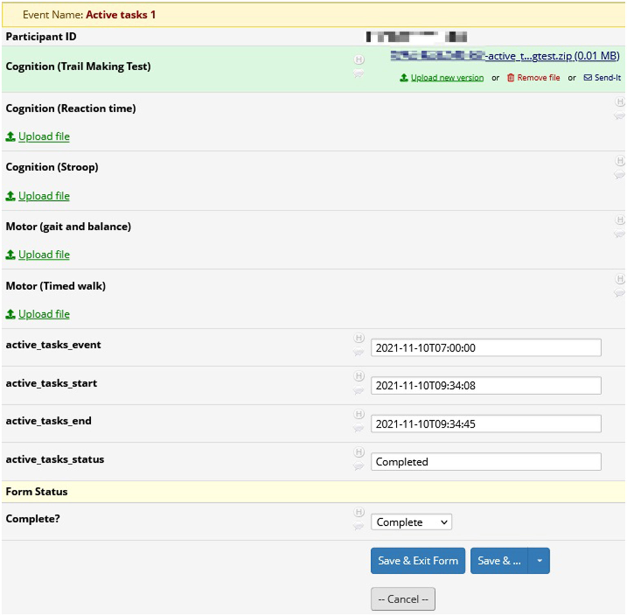Image resolution: width=627 pixels, height=616 pixels.
Task: Click history icon for Complete? field
Action: pyautogui.click(x=359, y=512)
